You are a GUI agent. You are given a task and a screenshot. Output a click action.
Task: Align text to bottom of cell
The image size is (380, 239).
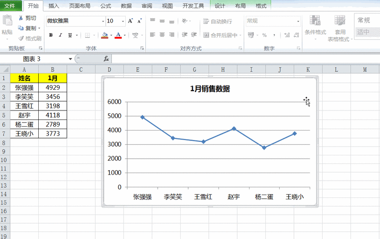[172, 22]
